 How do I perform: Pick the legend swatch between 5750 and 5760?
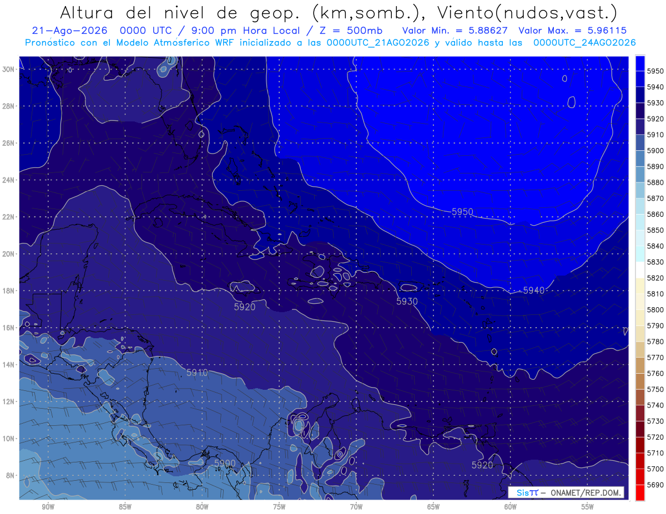(x=640, y=381)
